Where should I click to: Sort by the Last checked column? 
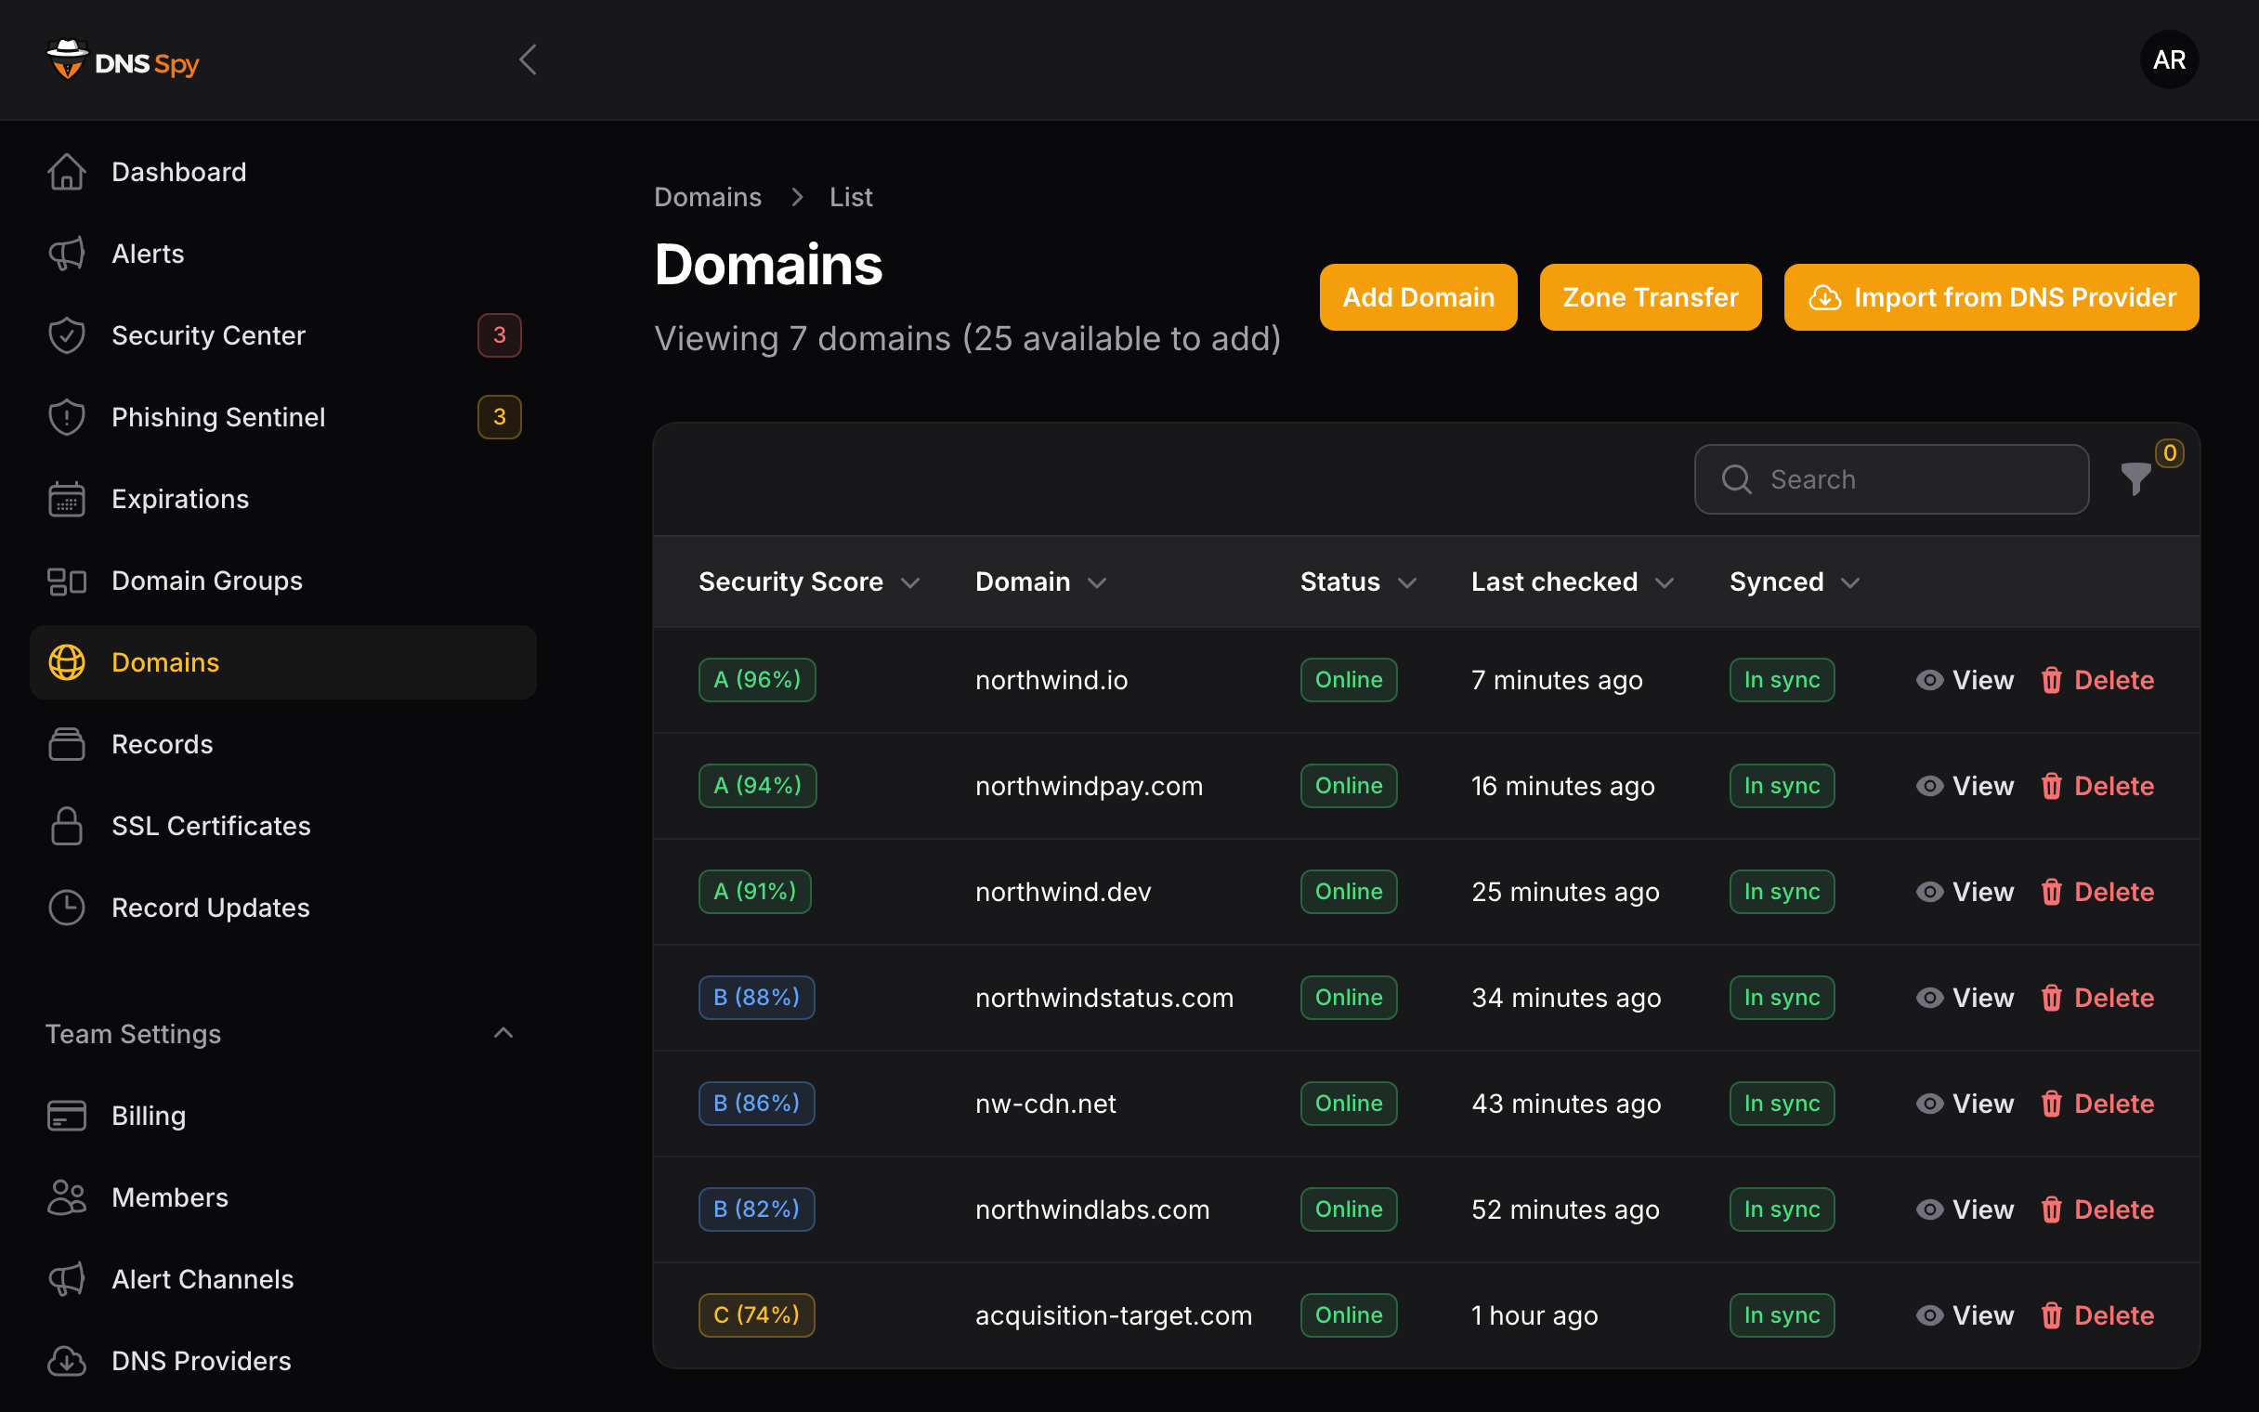click(1572, 582)
